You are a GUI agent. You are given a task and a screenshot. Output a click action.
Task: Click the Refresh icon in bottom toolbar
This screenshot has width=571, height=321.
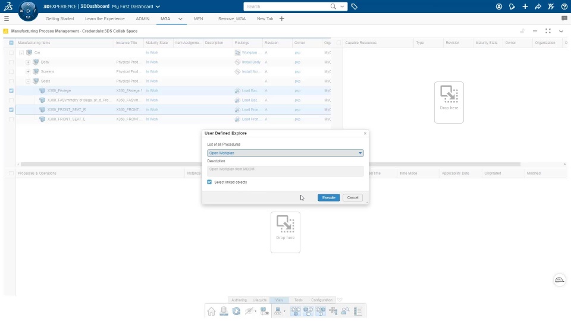(x=236, y=311)
